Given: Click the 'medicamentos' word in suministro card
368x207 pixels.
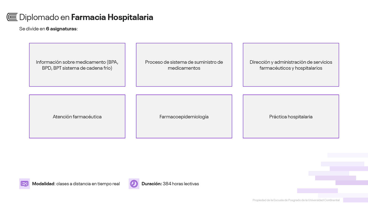Looking at the screenshot, I should [x=184, y=68].
